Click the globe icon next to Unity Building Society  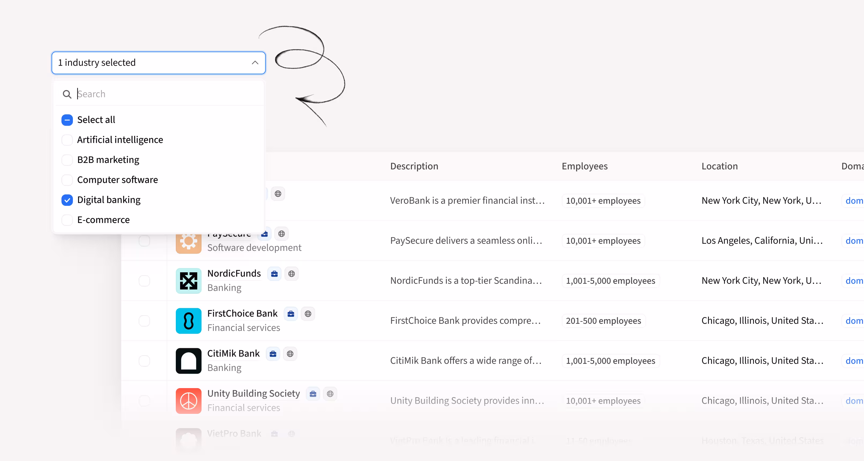click(x=330, y=393)
